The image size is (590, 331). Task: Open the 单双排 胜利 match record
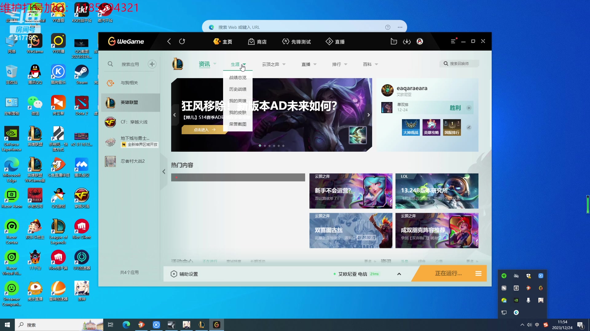point(427,108)
